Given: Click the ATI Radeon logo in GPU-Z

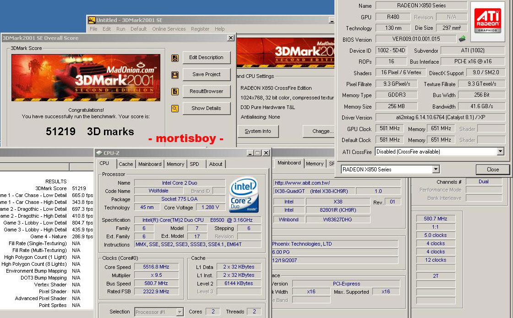Looking at the screenshot, I should [487, 22].
